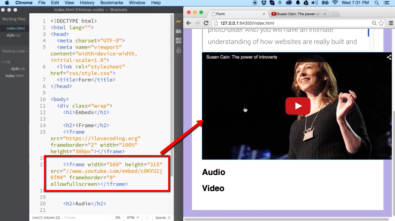Play the Susan Cain YouTube video
The width and height of the screenshot is (395, 221).
[298, 106]
